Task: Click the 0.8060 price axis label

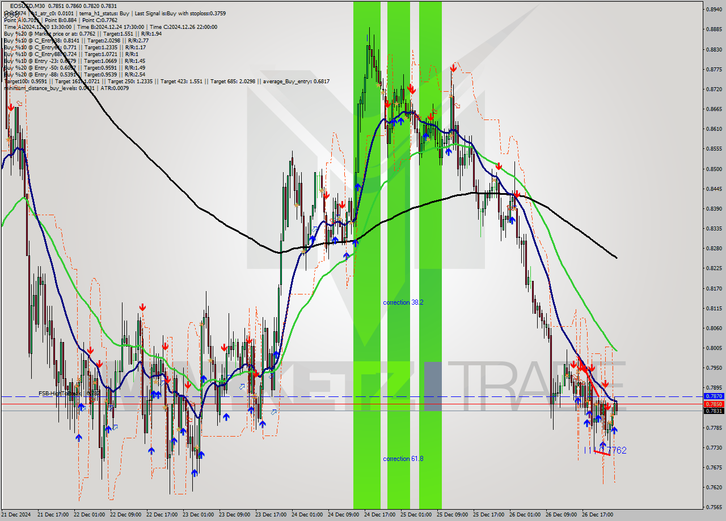Action: pos(714,328)
